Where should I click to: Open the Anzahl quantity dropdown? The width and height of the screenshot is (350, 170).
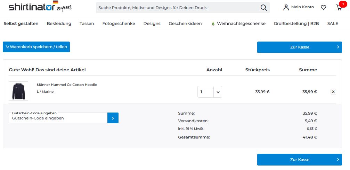(218, 92)
